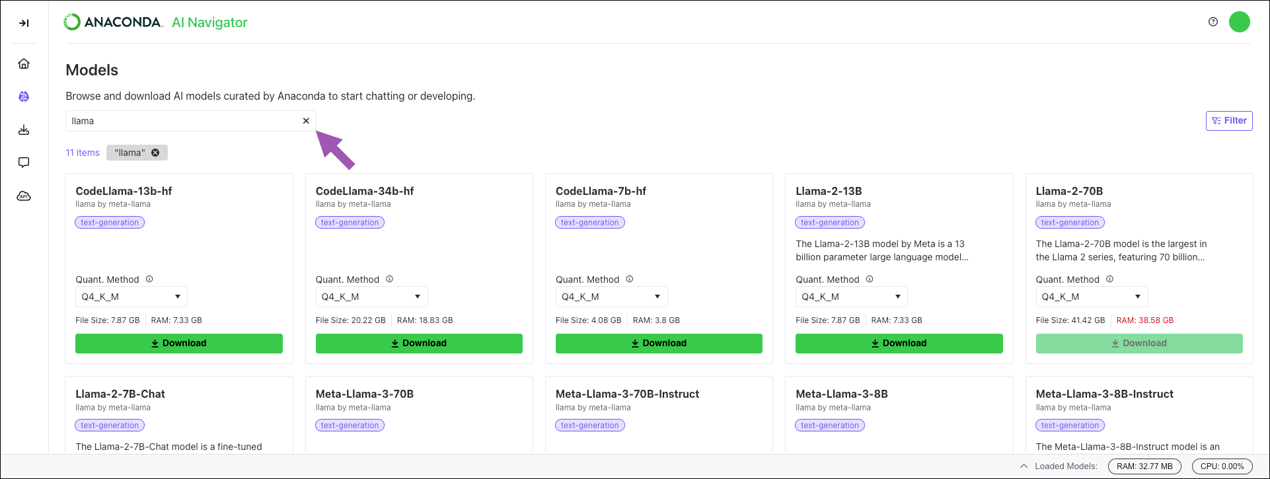The image size is (1270, 479).
Task: Open the Meta-Llama-3-8B model title
Action: [842, 394]
